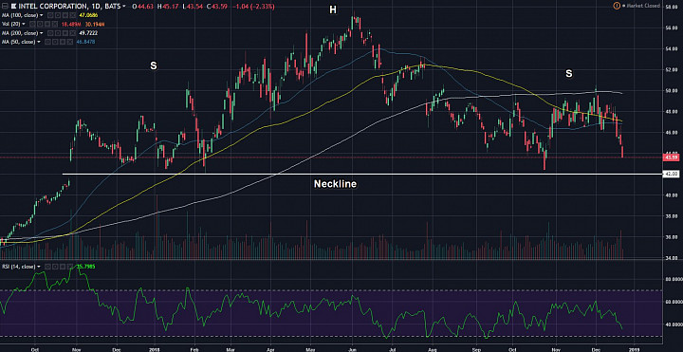Select the left shoulder S annotation
683x352 pixels.
[154, 65]
